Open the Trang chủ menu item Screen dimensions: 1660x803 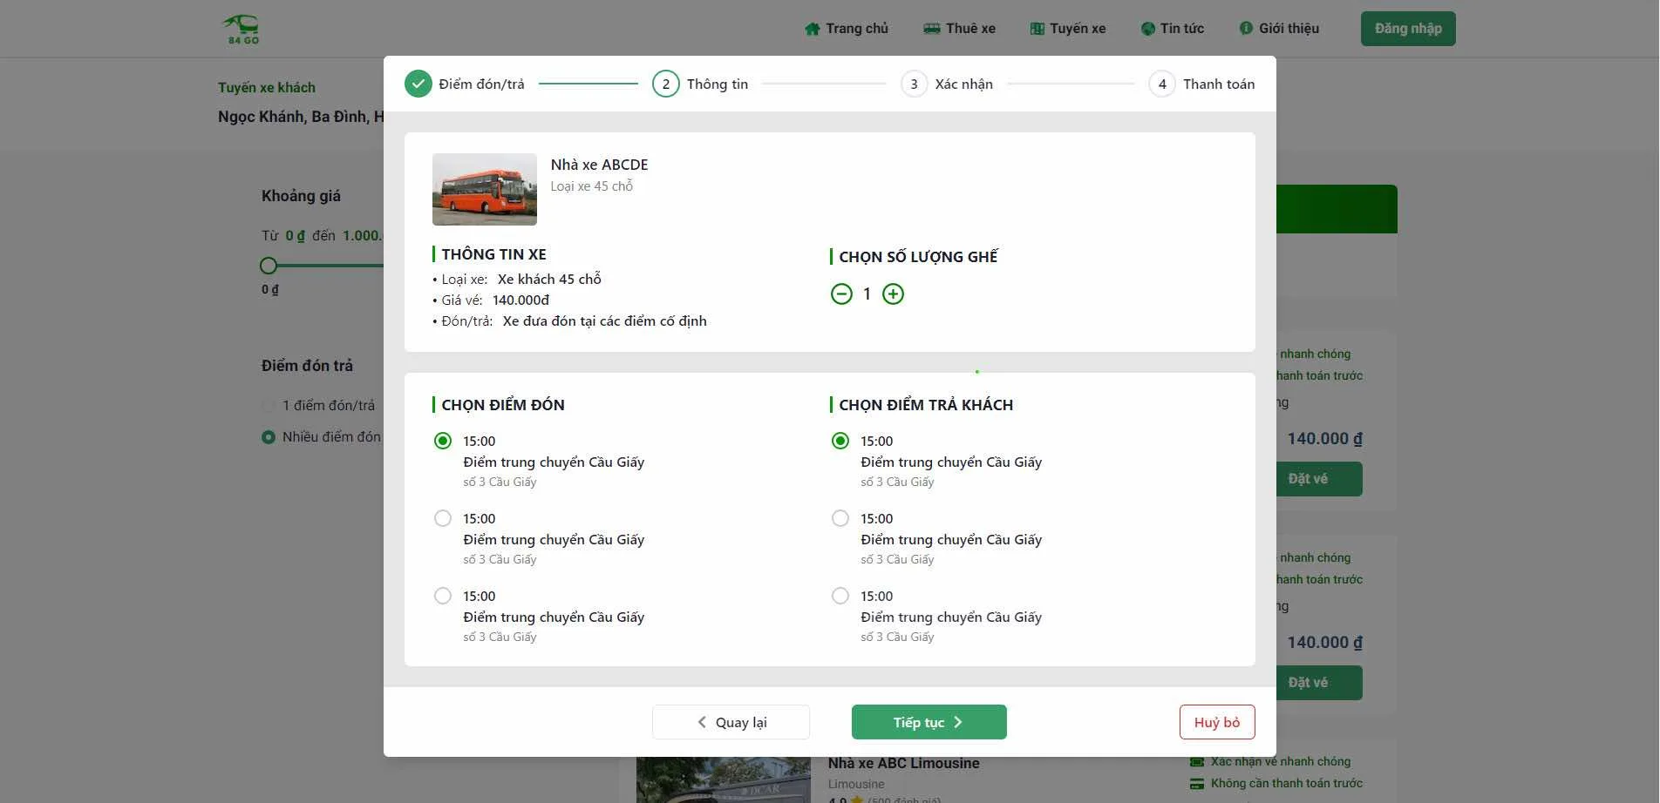point(847,29)
